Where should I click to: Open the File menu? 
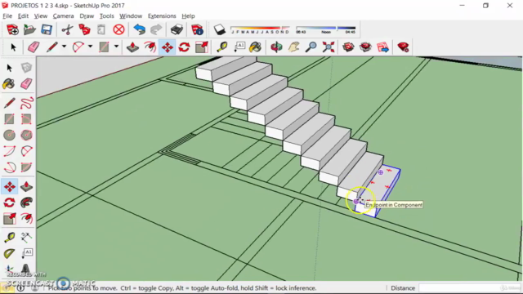pyautogui.click(x=7, y=16)
